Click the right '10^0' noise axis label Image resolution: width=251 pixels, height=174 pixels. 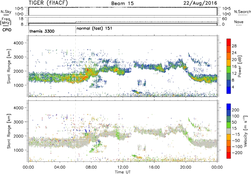tap(226, 14)
